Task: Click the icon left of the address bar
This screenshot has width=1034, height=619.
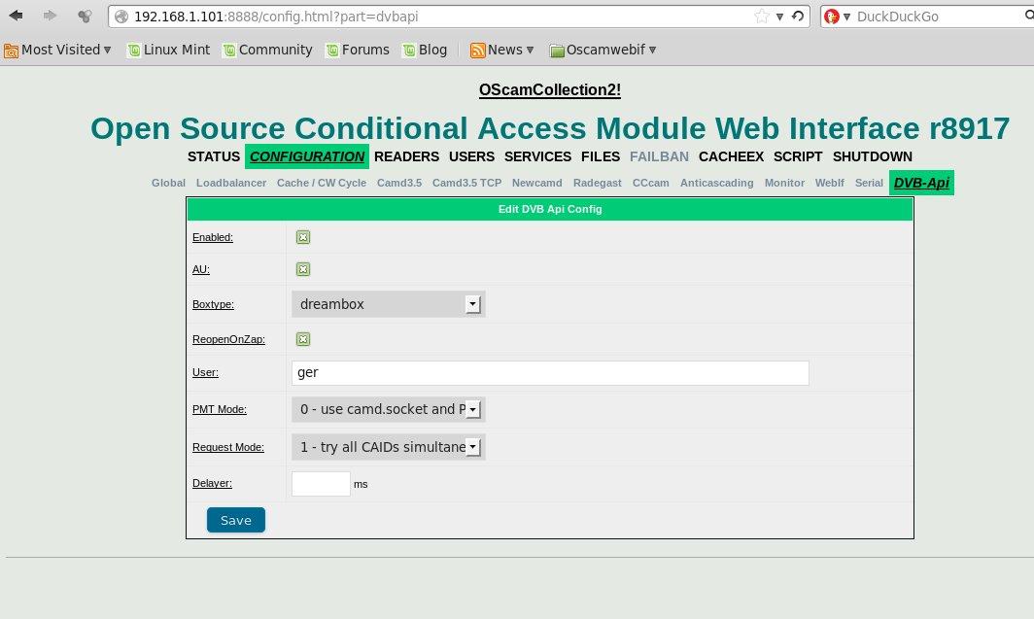Action: point(85,16)
